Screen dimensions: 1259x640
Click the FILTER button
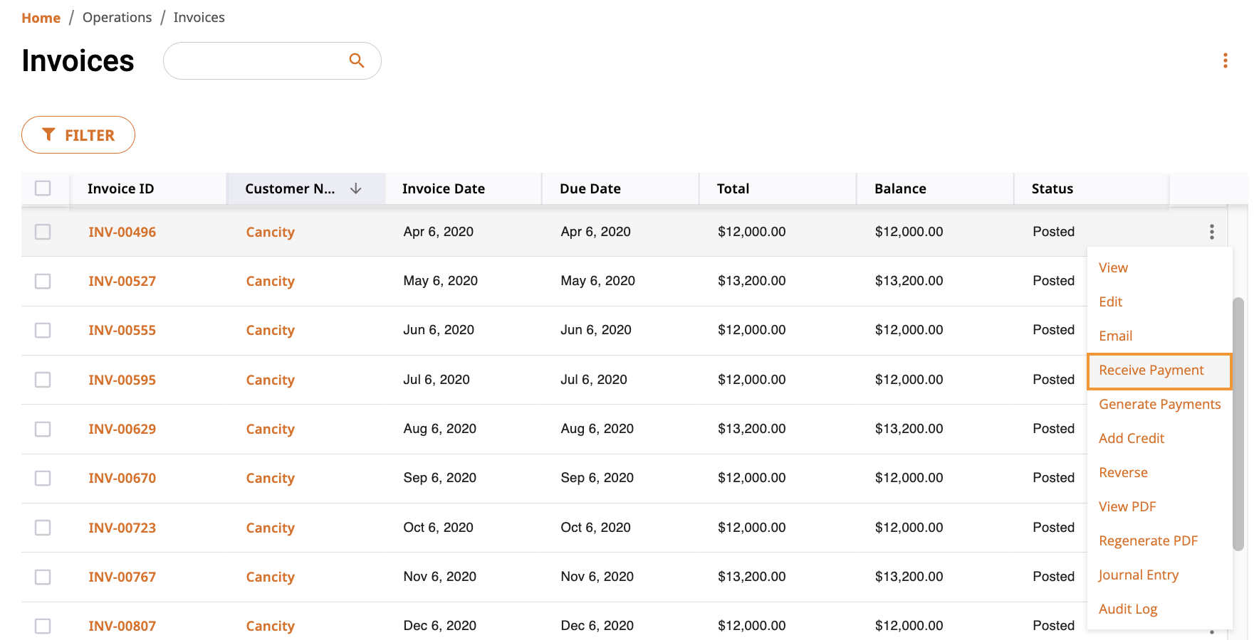pos(78,134)
